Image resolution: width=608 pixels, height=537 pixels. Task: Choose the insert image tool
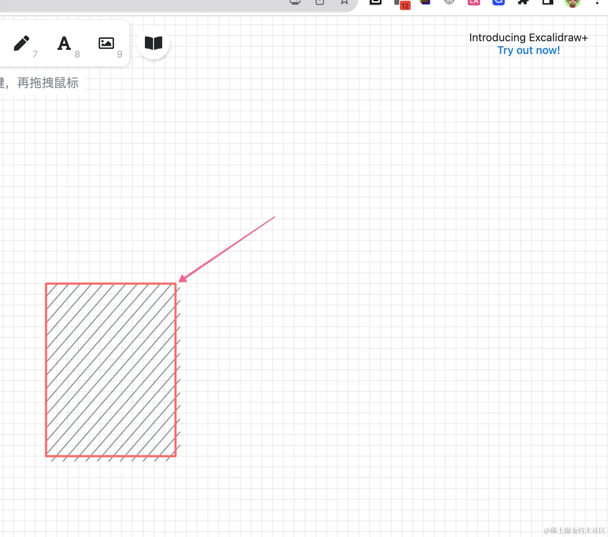106,43
